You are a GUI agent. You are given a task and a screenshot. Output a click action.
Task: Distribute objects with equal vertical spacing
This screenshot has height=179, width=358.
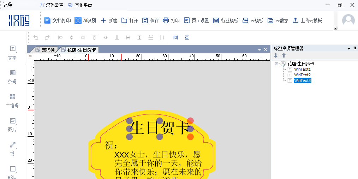click(151, 38)
